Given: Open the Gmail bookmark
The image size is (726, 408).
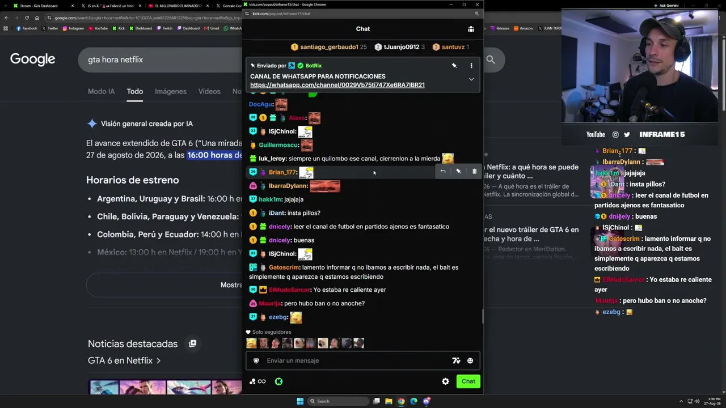Looking at the screenshot, I should point(212,28).
